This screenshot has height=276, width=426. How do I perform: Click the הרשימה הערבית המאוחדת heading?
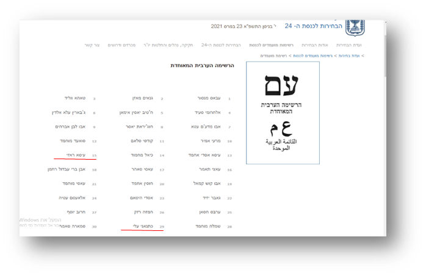click(202, 65)
